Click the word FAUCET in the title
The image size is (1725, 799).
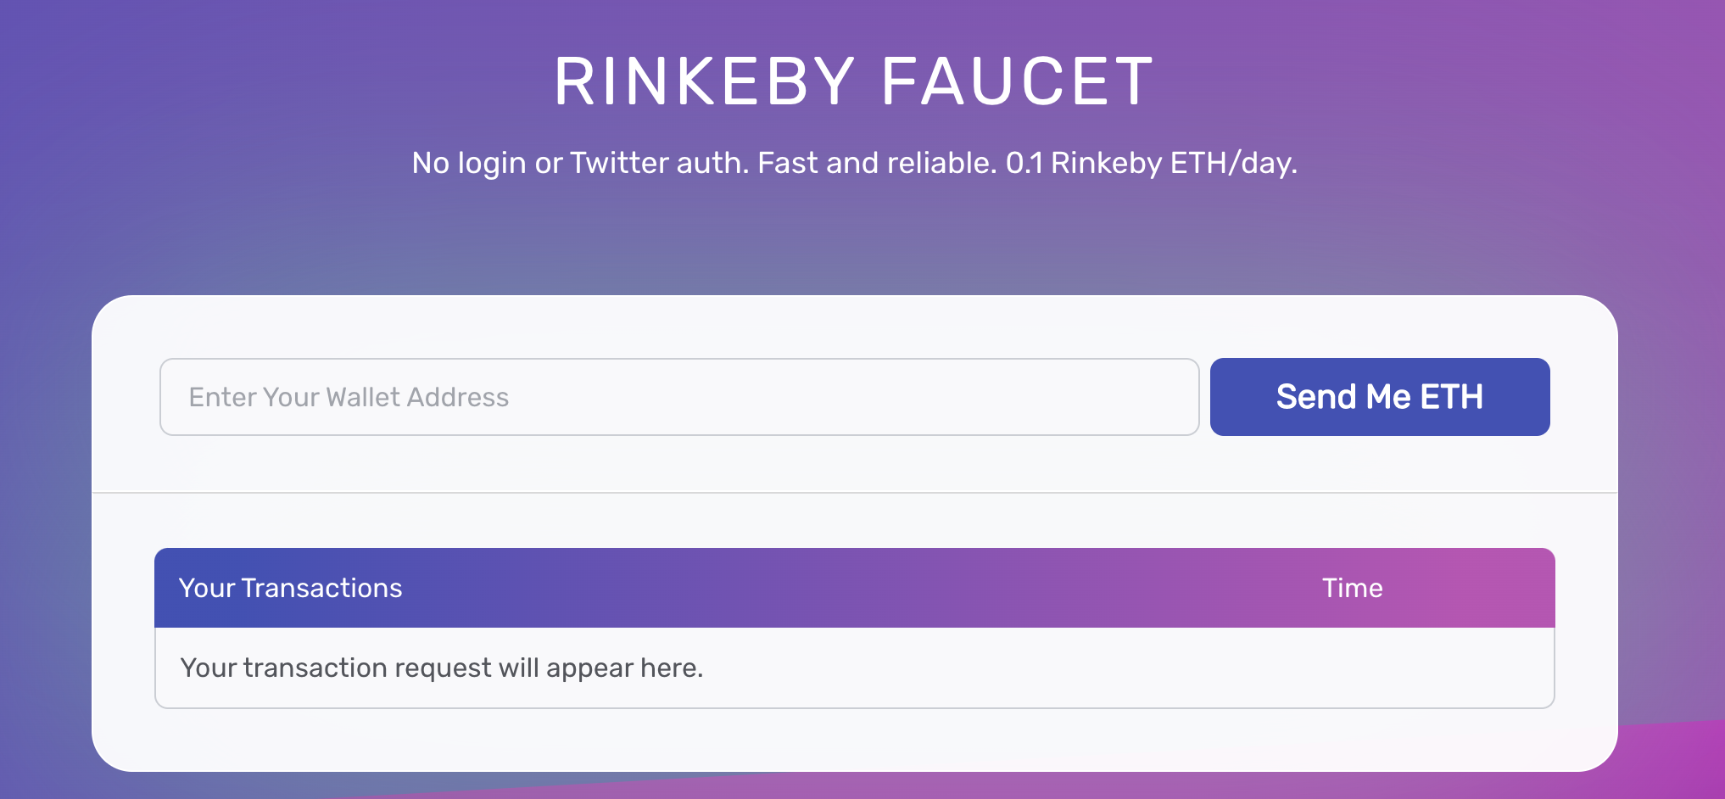click(1017, 82)
